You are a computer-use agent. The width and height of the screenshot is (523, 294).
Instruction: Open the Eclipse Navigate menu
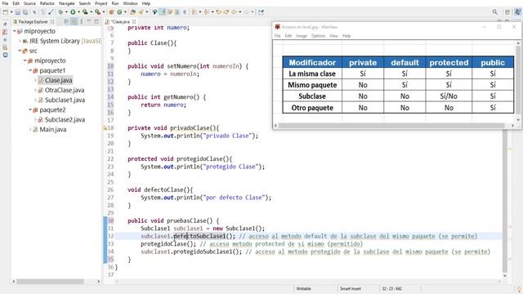point(67,3)
